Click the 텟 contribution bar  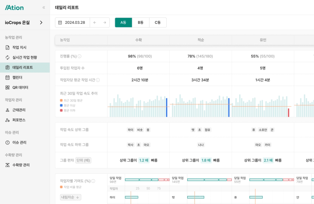196,197
